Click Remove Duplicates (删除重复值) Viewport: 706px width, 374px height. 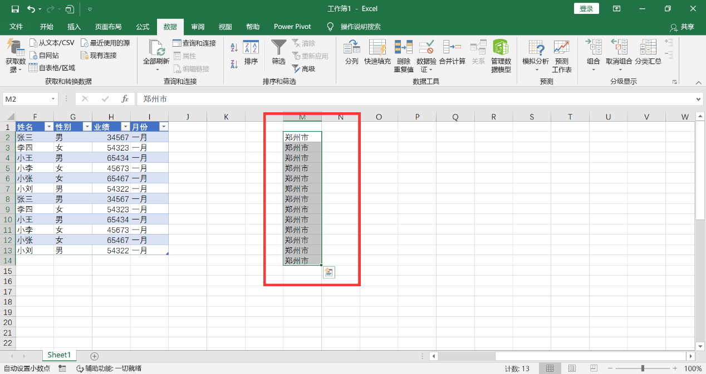[404, 56]
